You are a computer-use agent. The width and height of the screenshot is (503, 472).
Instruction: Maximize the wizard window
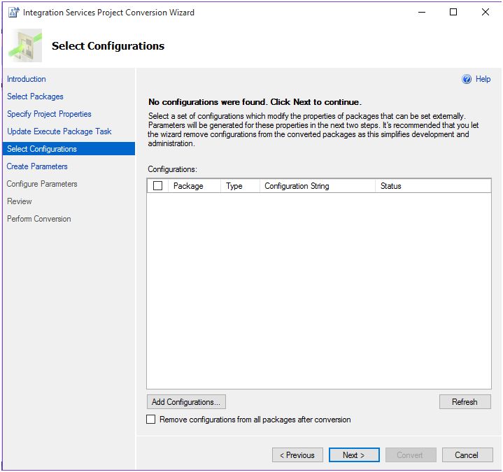453,12
